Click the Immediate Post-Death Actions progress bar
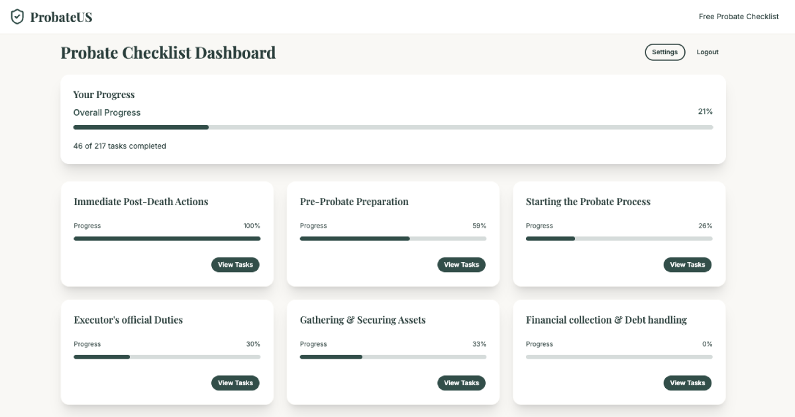The width and height of the screenshot is (795, 417). (x=167, y=239)
